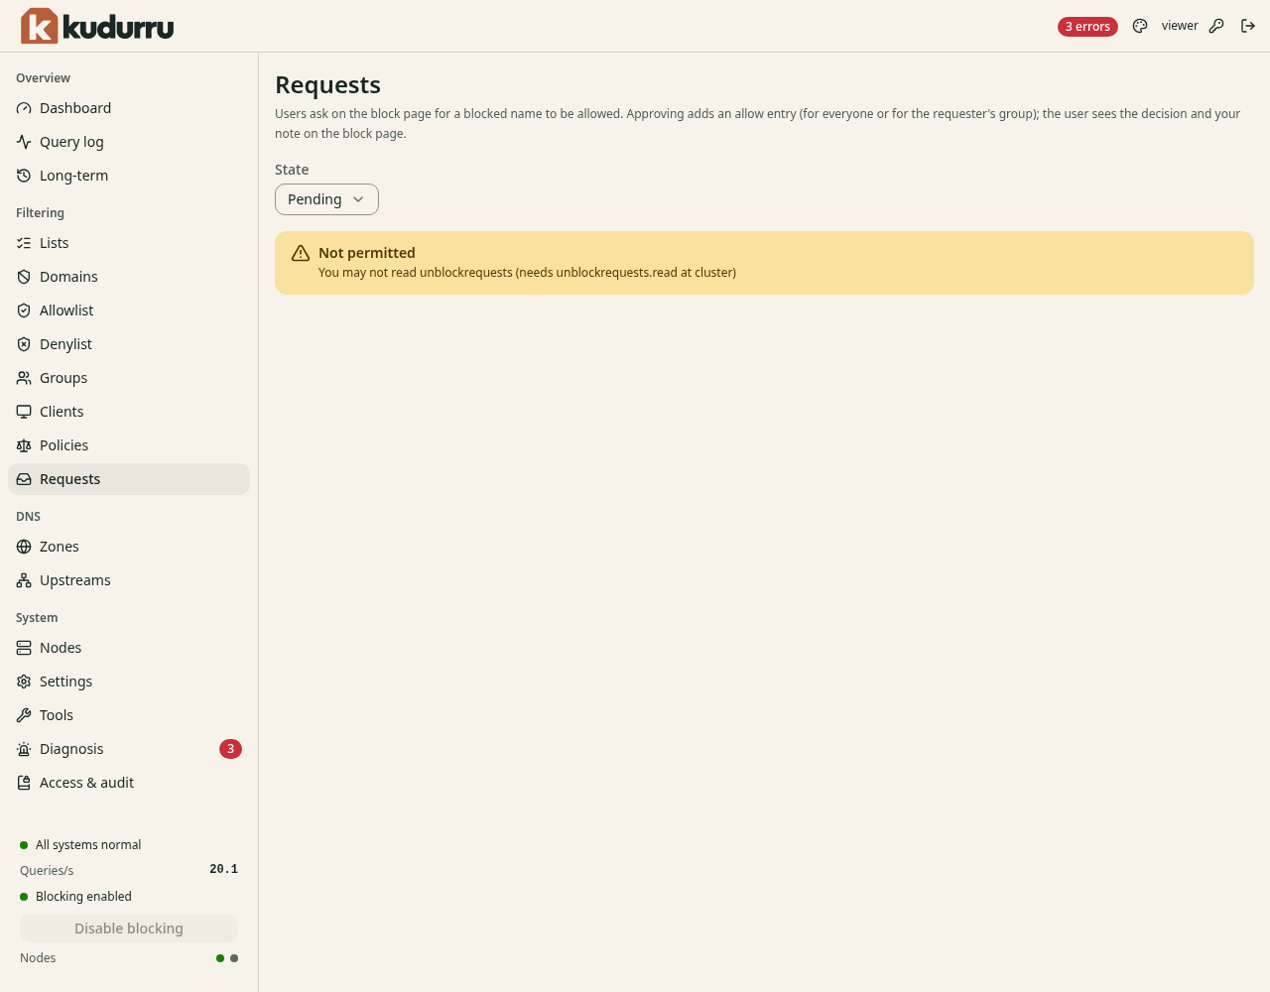This screenshot has height=992, width=1270.
Task: Click the Kudurru logo
Action: click(97, 26)
